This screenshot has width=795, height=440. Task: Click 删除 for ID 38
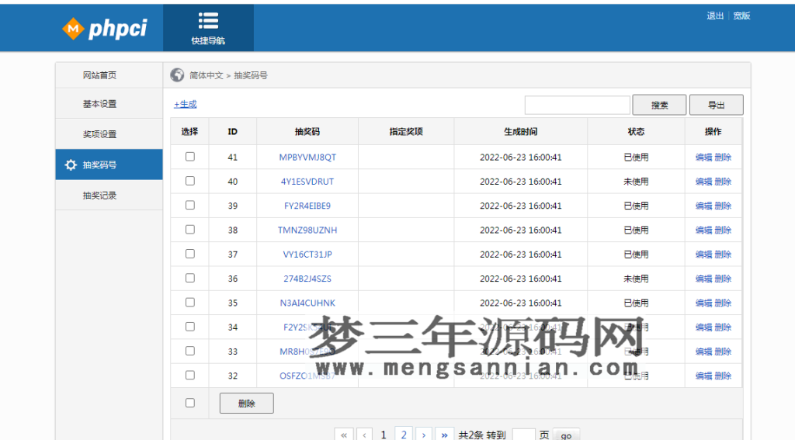pyautogui.click(x=723, y=230)
